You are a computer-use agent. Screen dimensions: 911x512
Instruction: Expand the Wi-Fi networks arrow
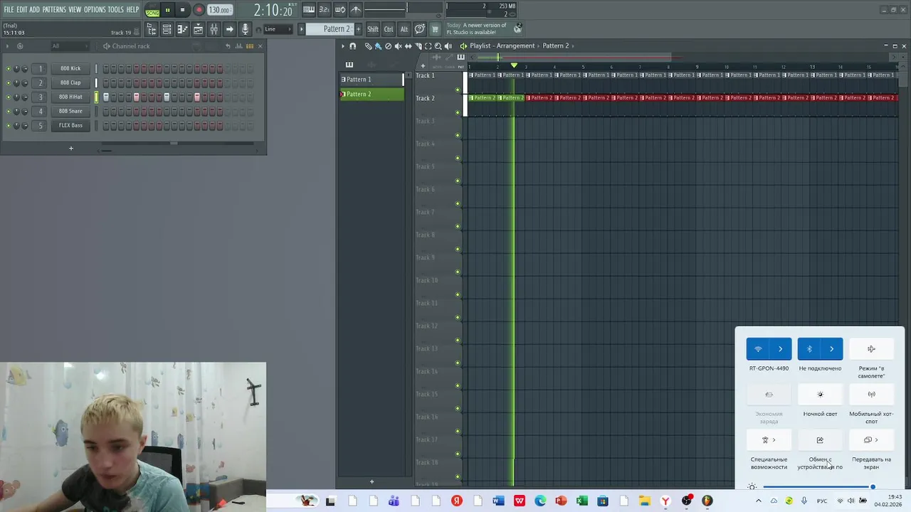[781, 349]
